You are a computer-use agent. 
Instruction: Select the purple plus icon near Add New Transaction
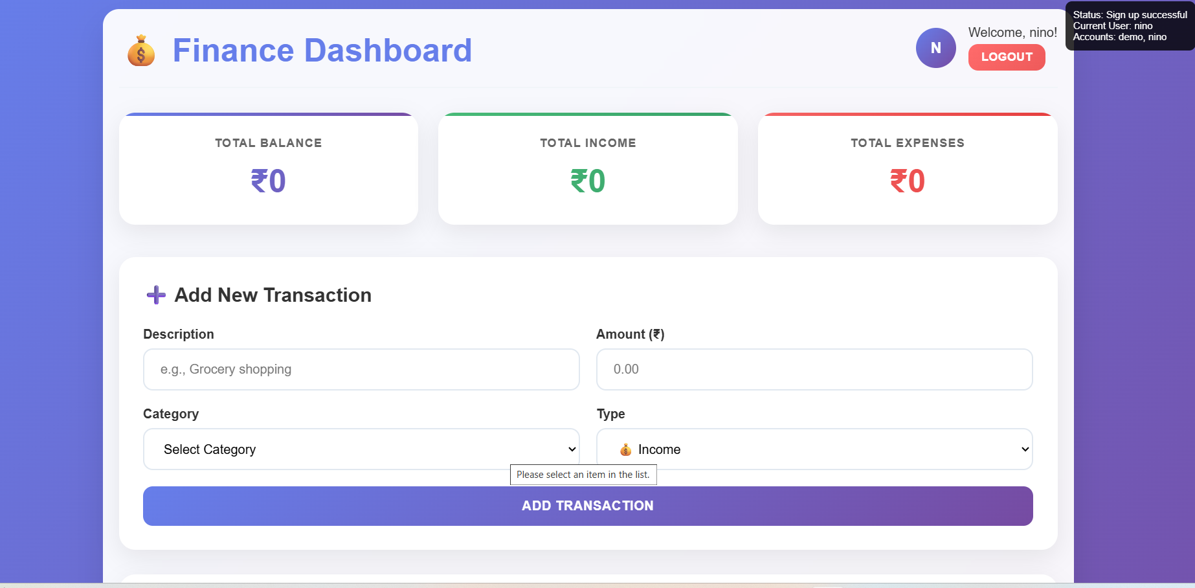coord(155,295)
